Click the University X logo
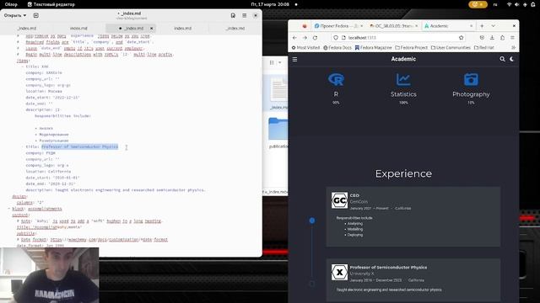This screenshot has height=303, width=540. [339, 272]
